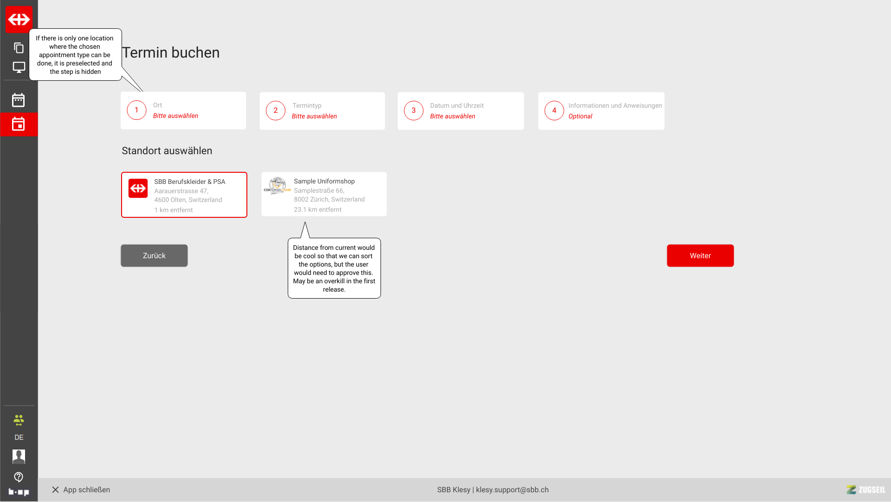Click the switch user people icon
The image size is (891, 502).
click(19, 420)
